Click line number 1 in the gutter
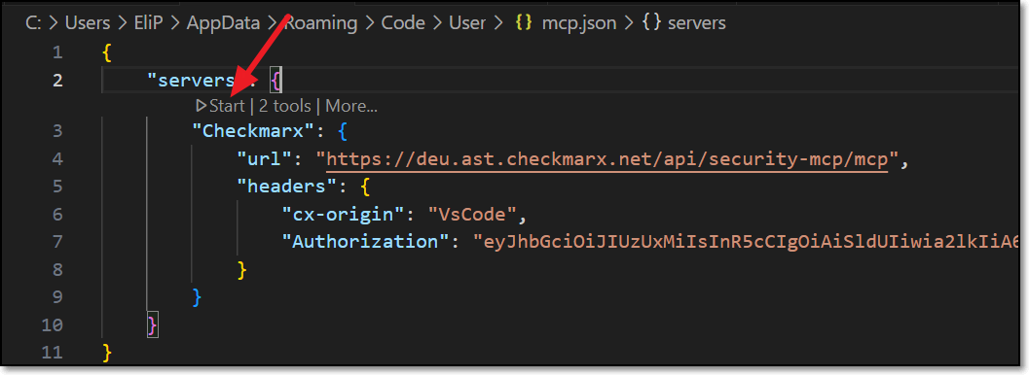This screenshot has width=1029, height=375. pyautogui.click(x=57, y=52)
